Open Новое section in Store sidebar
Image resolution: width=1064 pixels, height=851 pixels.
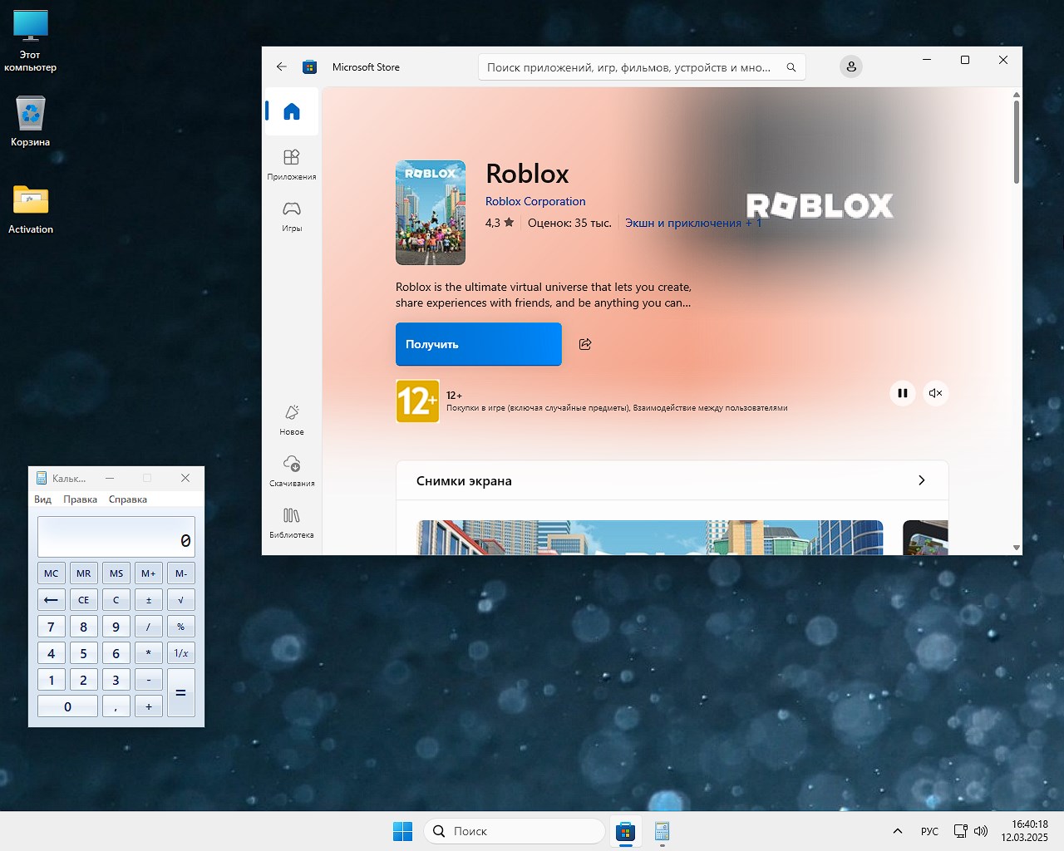pyautogui.click(x=292, y=420)
